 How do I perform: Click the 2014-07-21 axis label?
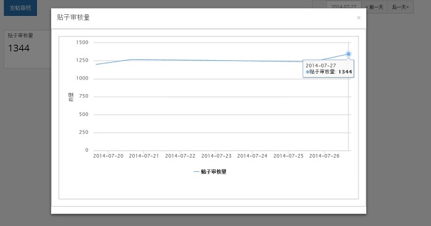144,156
